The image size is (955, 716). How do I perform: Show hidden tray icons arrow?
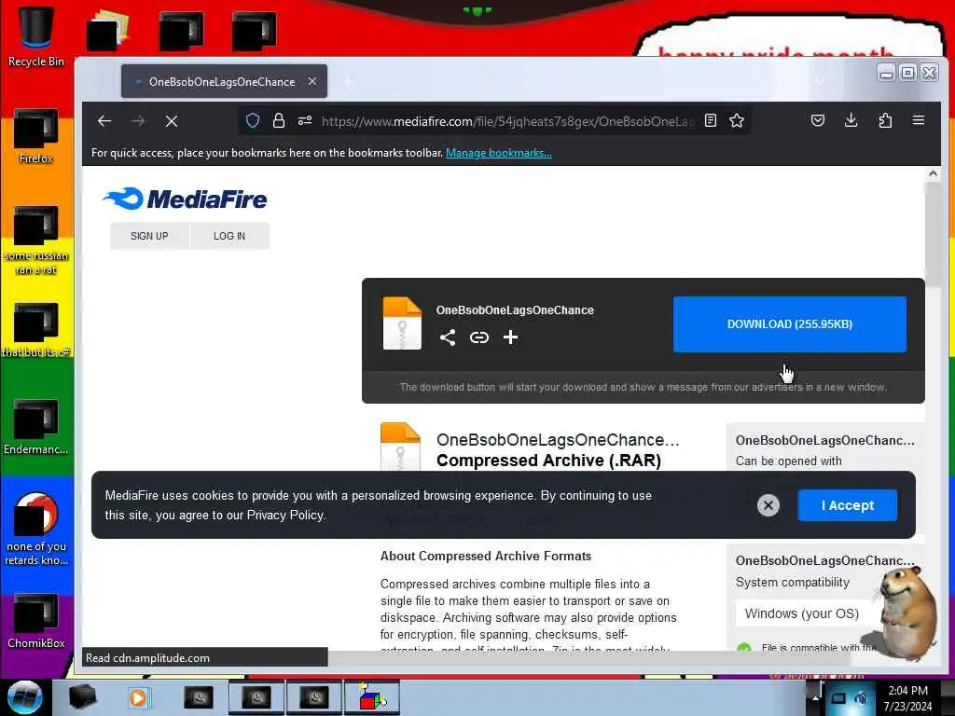815,697
